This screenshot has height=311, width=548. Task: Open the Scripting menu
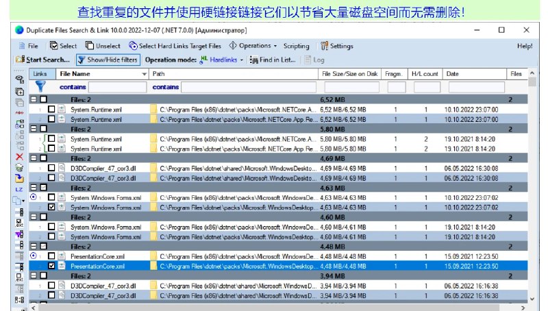(x=297, y=46)
